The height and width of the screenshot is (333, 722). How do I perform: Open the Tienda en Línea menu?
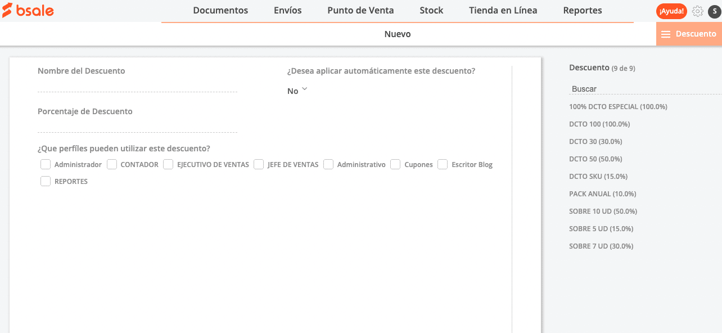click(503, 11)
